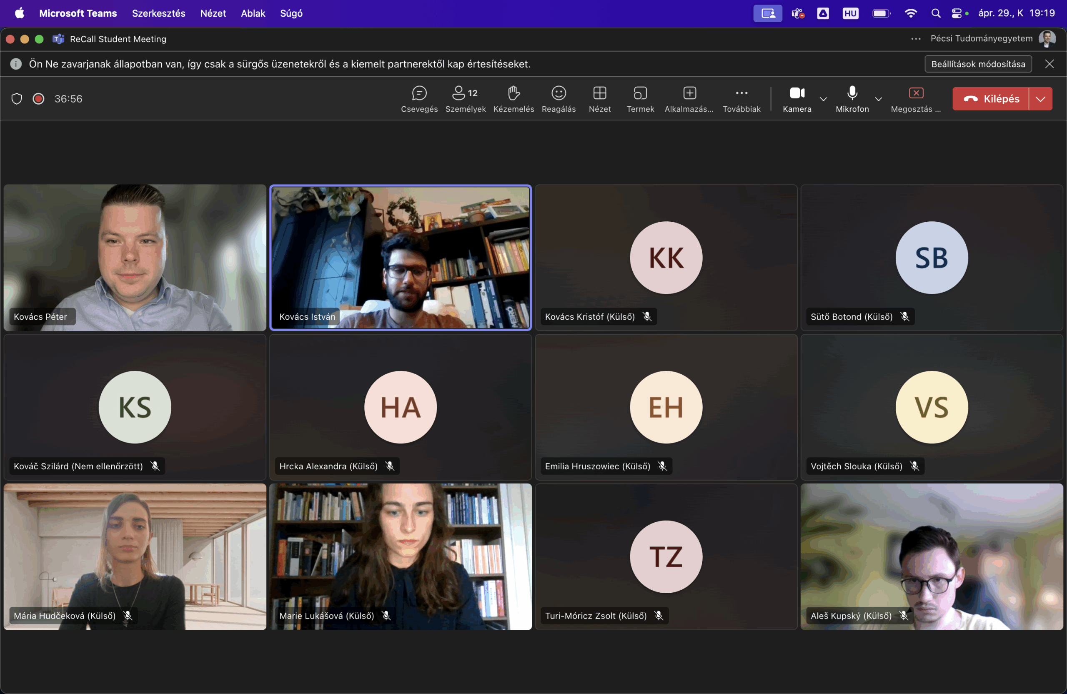The width and height of the screenshot is (1067, 694).
Task: Click the ReCall Student Meeting title
Action: 118,39
